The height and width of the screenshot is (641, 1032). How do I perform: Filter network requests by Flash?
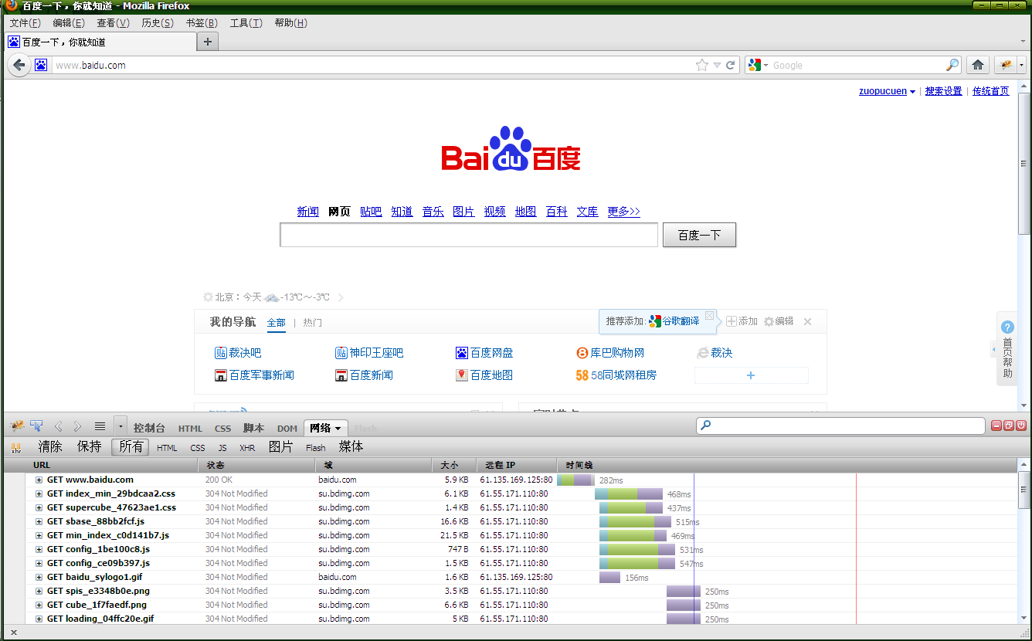pyautogui.click(x=316, y=447)
